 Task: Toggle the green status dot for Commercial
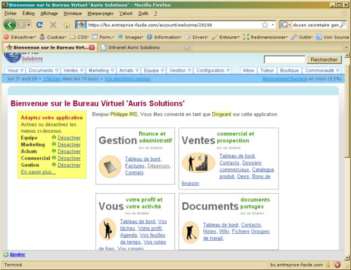click(54, 158)
